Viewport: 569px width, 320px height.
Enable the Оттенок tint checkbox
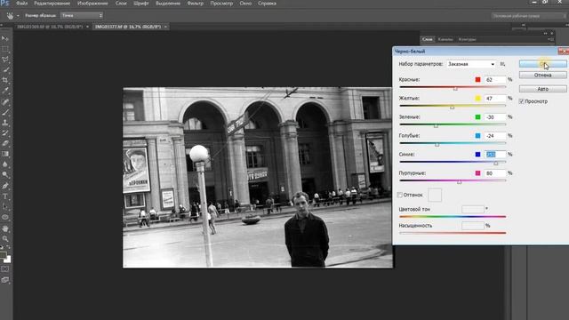[400, 195]
